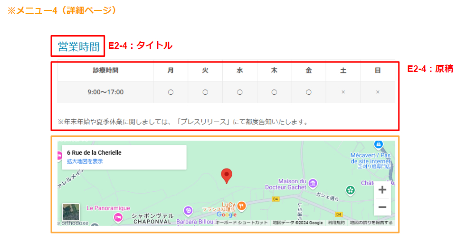Click the × mark under 日
475x251 pixels.
click(378, 92)
